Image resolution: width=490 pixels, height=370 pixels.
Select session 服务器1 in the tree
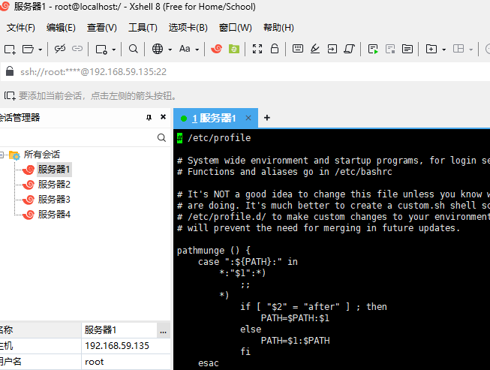[x=54, y=170]
